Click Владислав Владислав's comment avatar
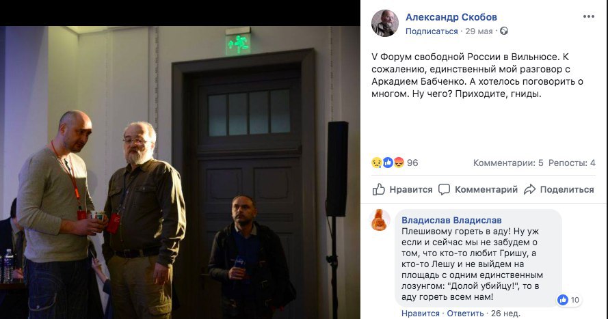Image resolution: width=608 pixels, height=319 pixels. click(x=380, y=220)
